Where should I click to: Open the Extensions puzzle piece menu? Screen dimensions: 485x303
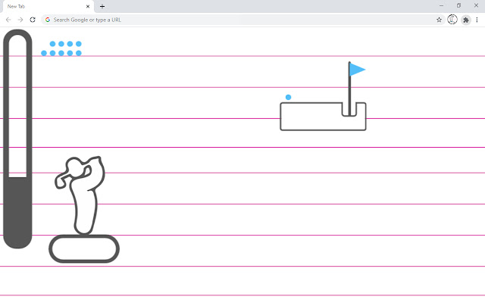point(465,20)
